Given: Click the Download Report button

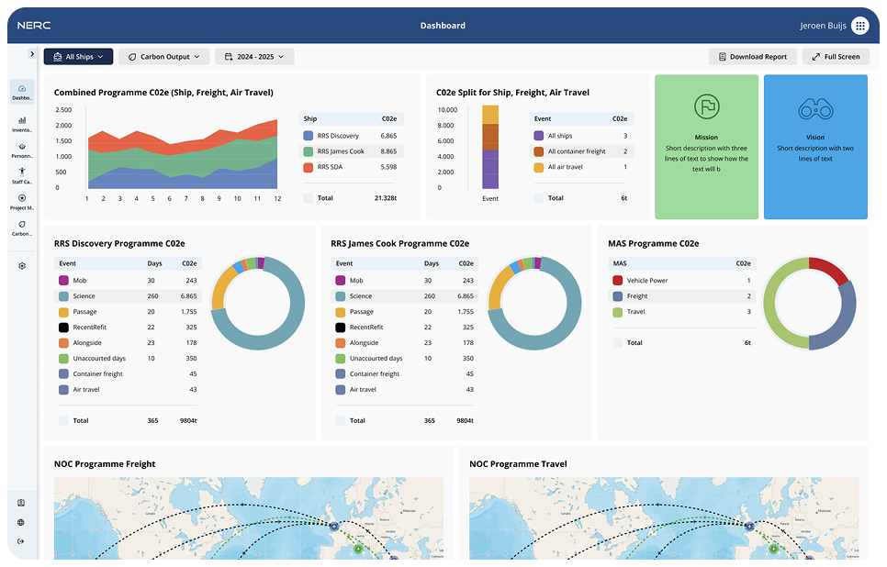Looking at the screenshot, I should (753, 56).
